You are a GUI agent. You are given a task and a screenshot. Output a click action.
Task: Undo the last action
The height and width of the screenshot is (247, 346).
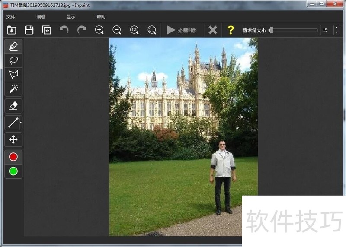pos(64,30)
